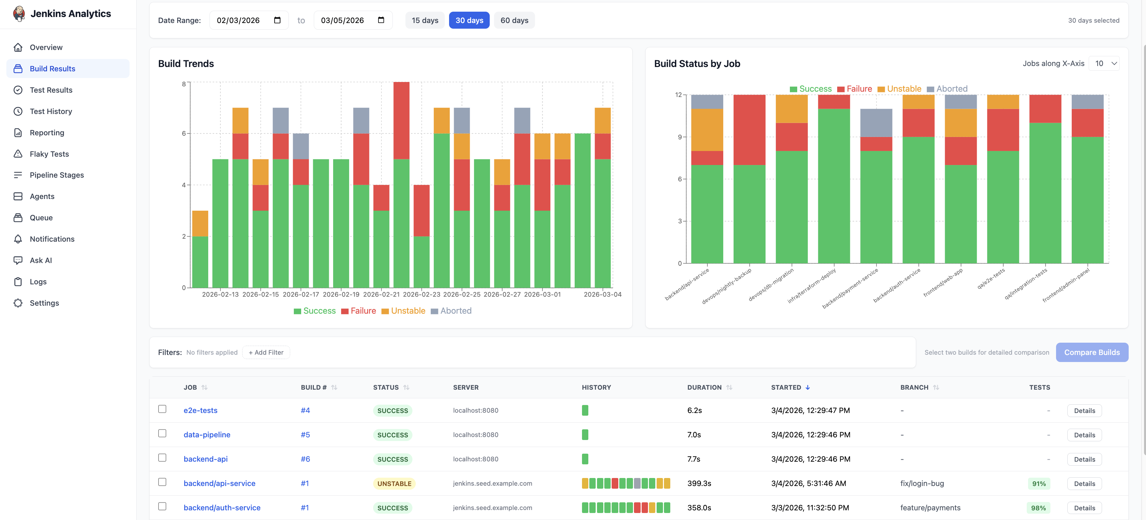Click the Settings gear icon
Image resolution: width=1146 pixels, height=520 pixels.
point(18,303)
